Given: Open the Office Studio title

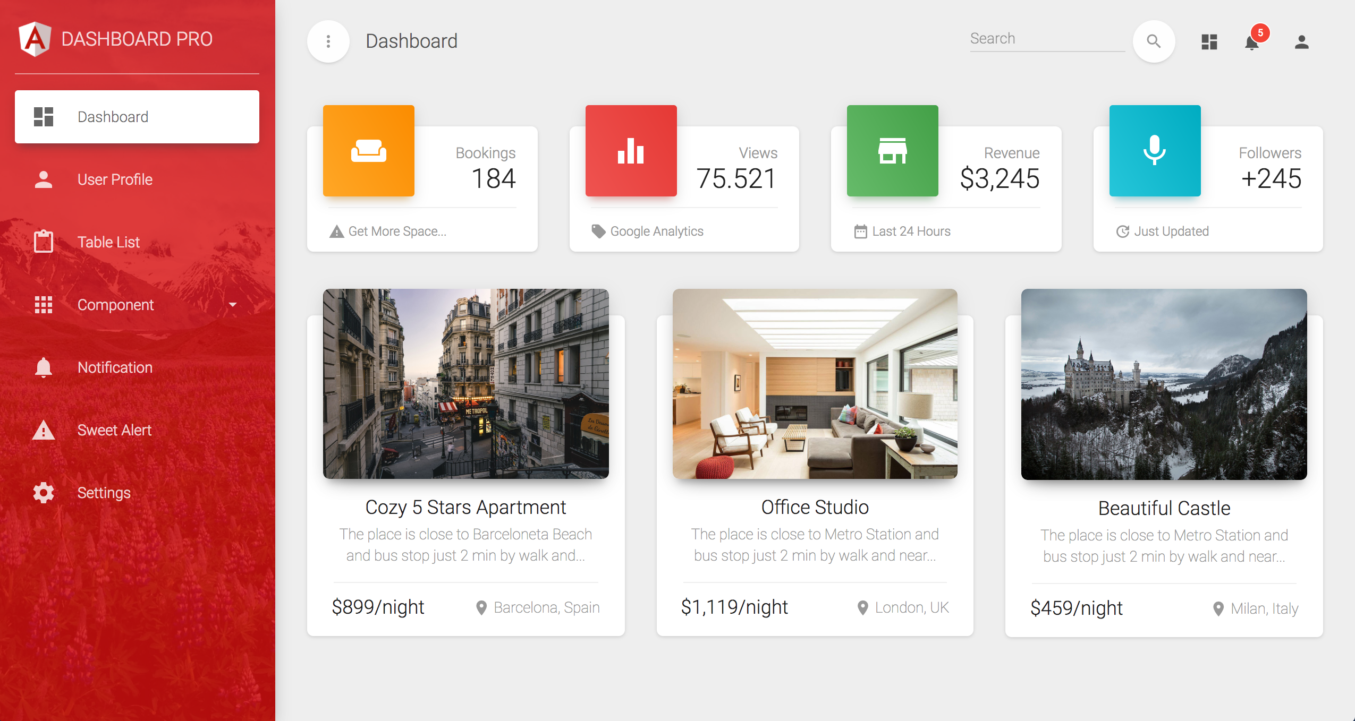Looking at the screenshot, I should tap(815, 507).
